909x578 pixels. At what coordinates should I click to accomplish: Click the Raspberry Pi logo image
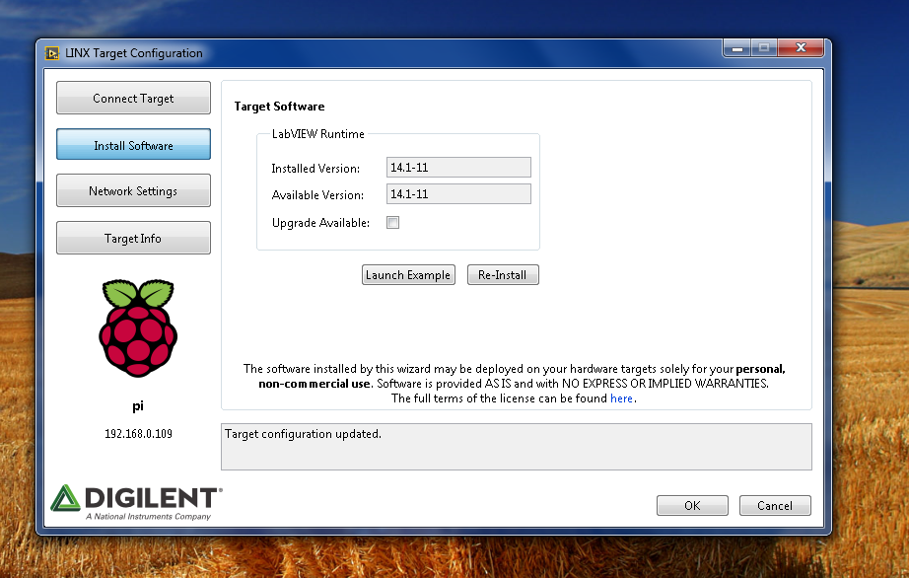pyautogui.click(x=138, y=328)
